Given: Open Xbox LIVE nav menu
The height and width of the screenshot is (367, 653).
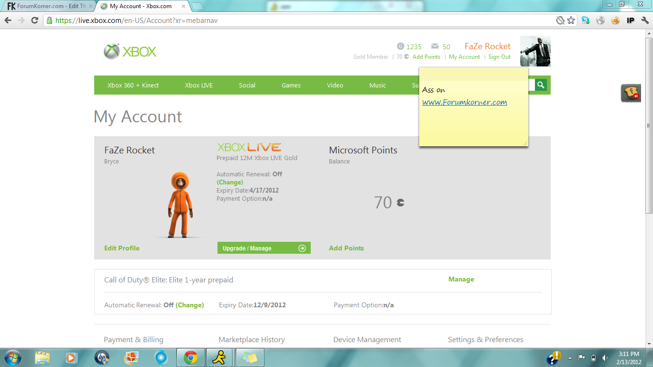Looking at the screenshot, I should [x=199, y=85].
